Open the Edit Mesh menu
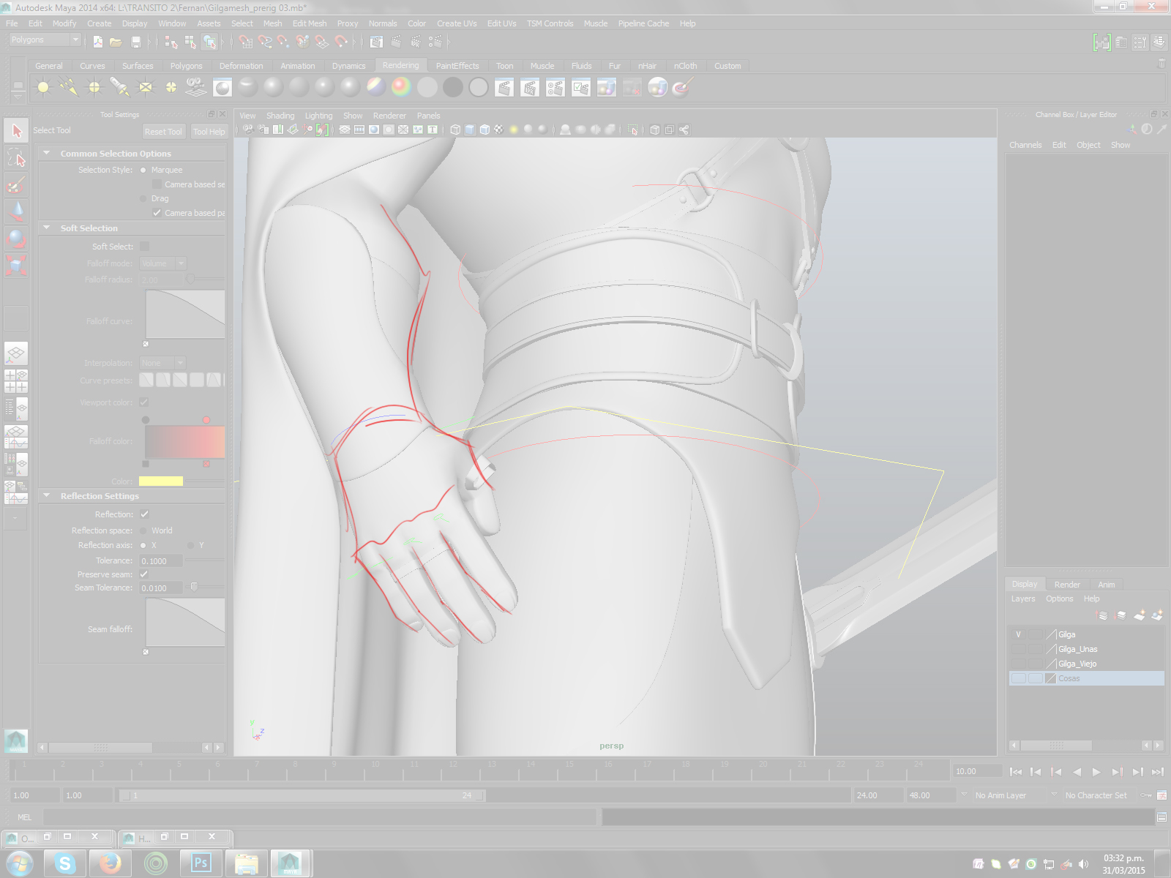Screen dimensions: 1171x878 (x=309, y=23)
